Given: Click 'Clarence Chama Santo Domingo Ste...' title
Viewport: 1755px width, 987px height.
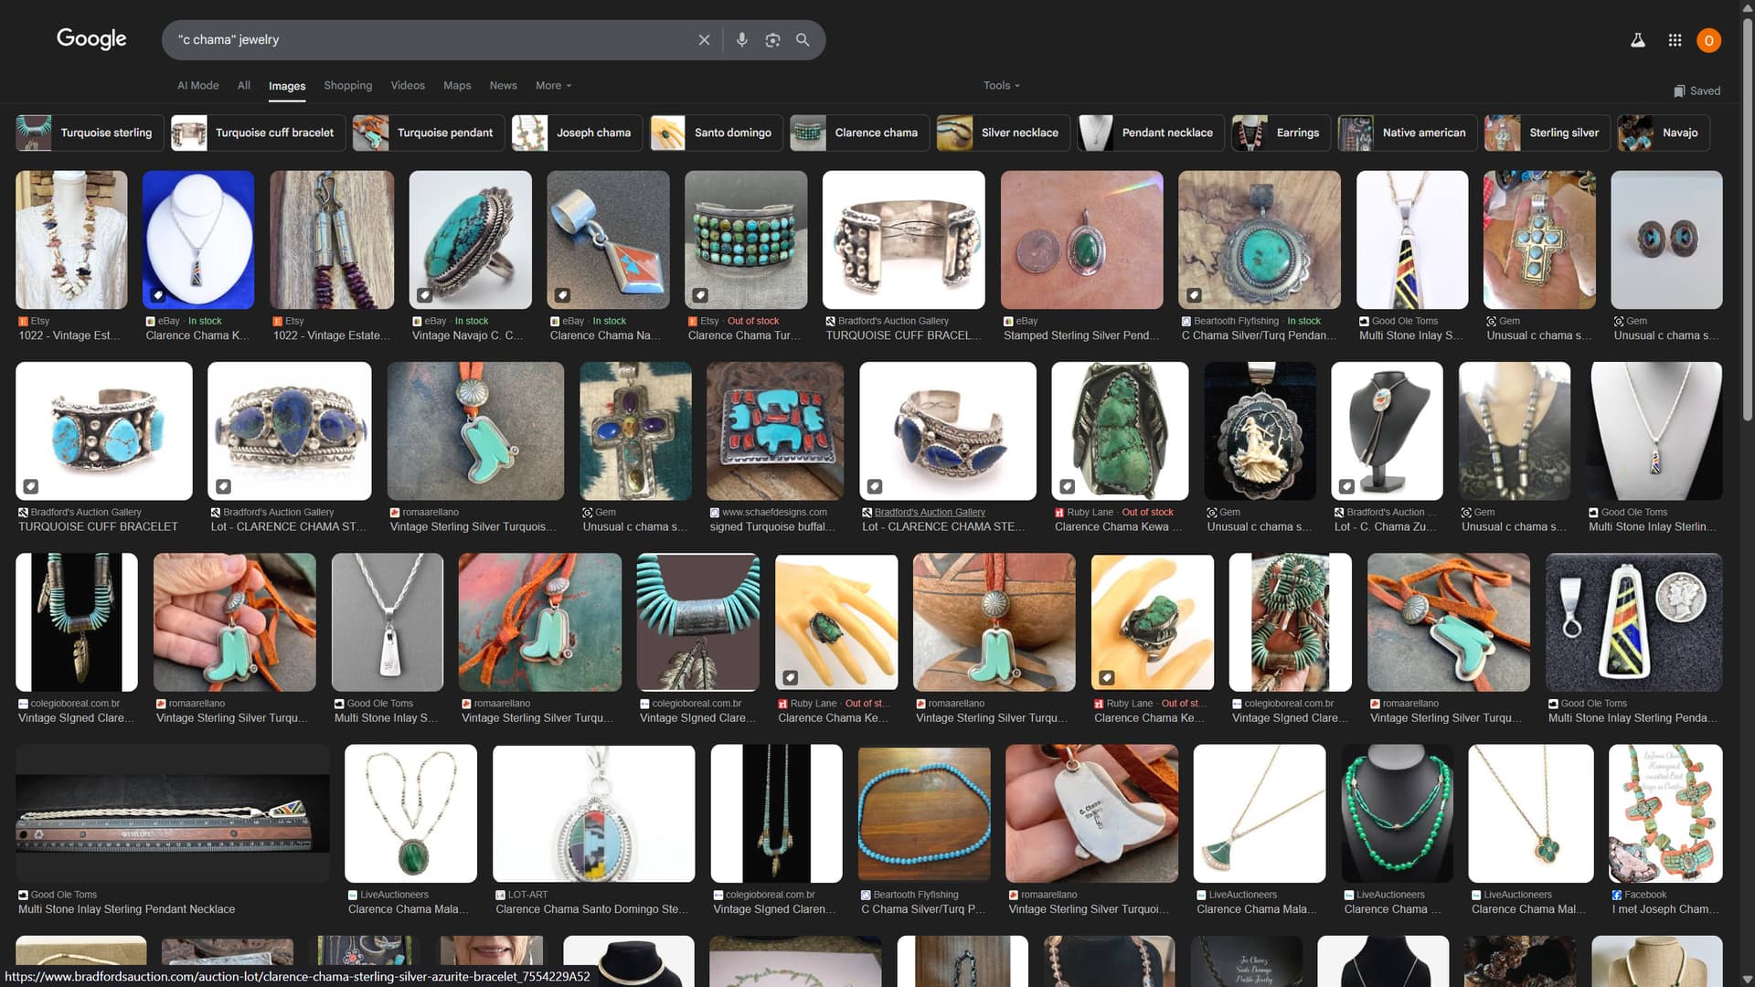Looking at the screenshot, I should (x=592, y=909).
